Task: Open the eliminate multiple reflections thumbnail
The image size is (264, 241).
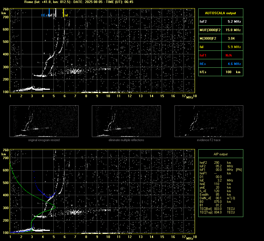Action: pos(126,121)
